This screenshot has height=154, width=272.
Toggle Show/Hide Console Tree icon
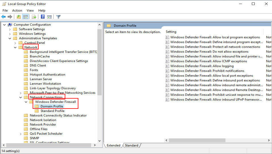point(26,17)
